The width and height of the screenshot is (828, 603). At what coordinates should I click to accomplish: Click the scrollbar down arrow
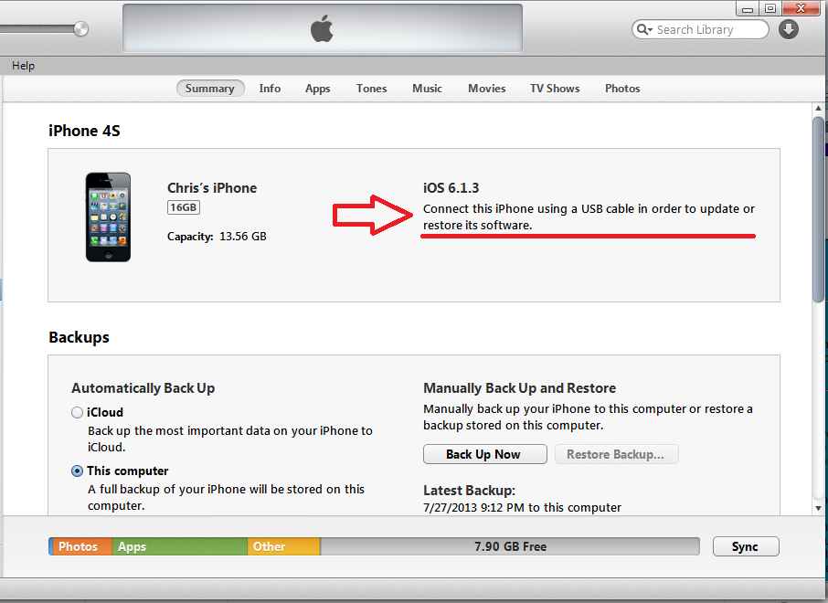[x=818, y=509]
